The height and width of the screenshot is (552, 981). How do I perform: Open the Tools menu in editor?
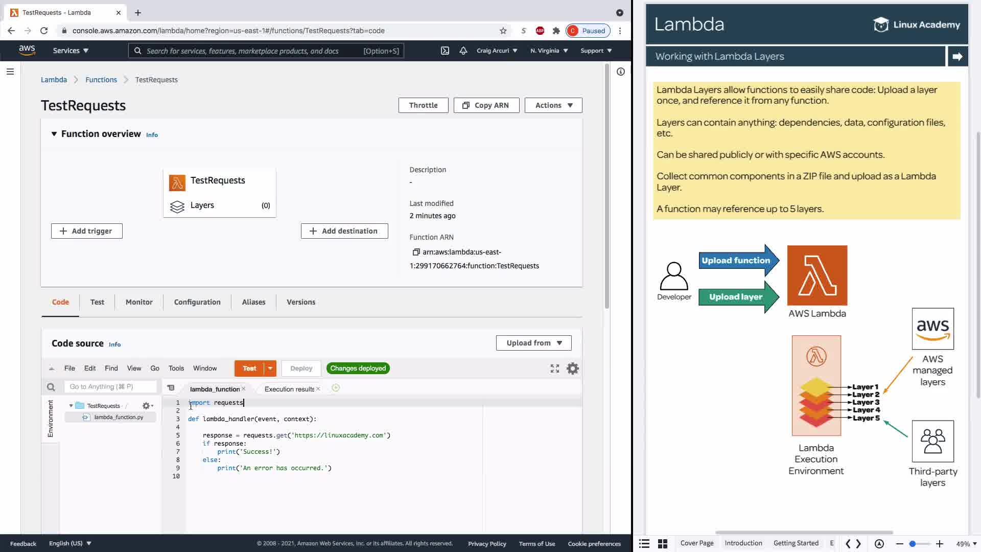(176, 369)
